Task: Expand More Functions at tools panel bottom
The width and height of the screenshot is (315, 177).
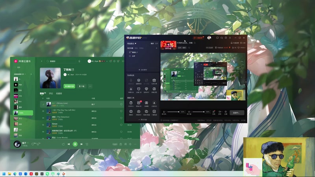Action: pyautogui.click(x=143, y=120)
